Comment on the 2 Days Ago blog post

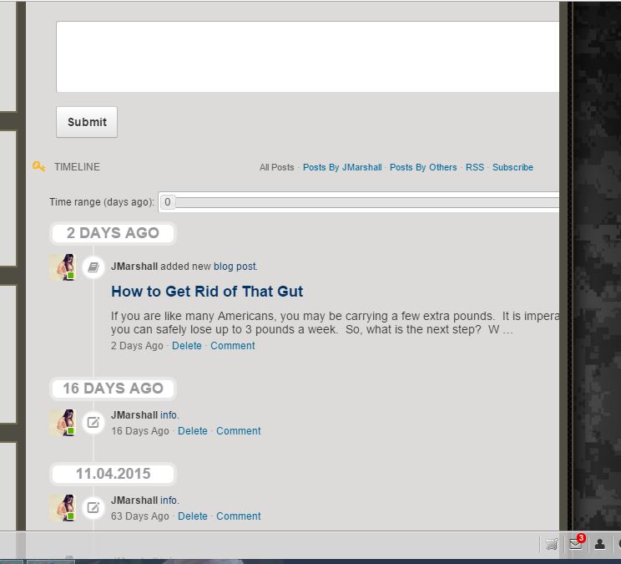(233, 346)
